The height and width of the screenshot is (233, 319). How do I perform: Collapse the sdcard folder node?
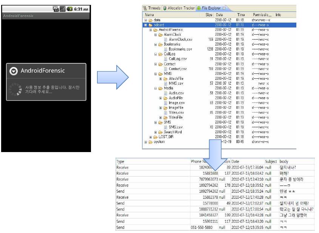pos(146,25)
